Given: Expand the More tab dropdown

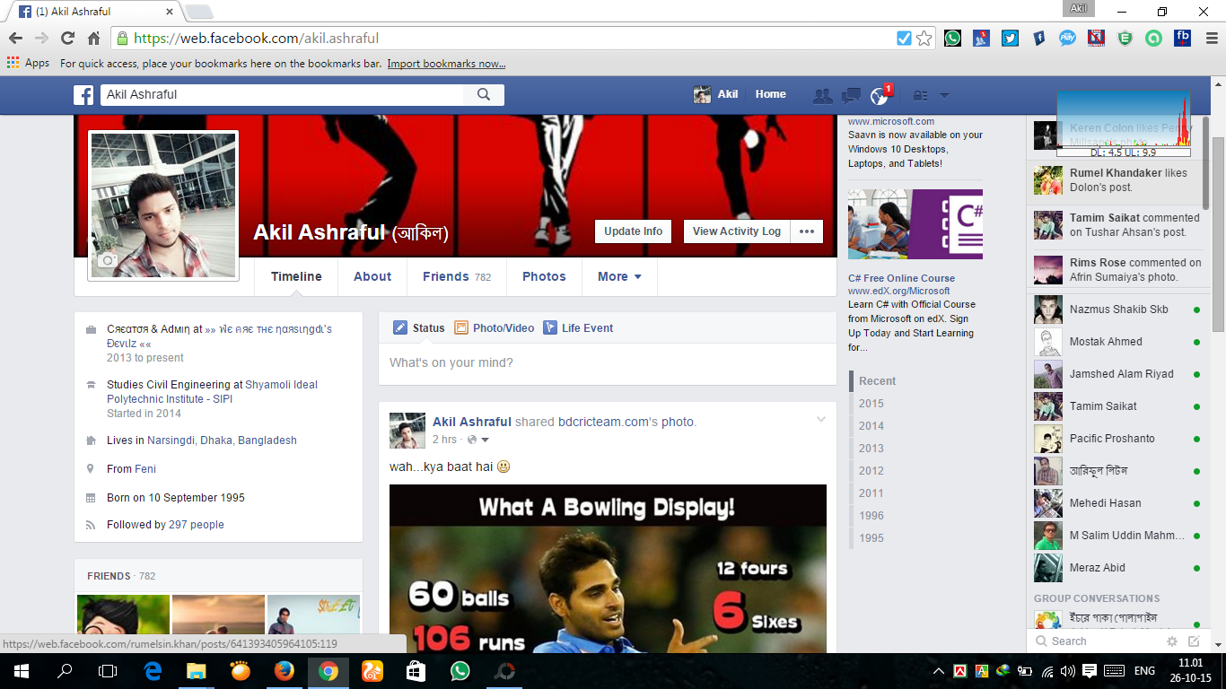Looking at the screenshot, I should tap(619, 276).
